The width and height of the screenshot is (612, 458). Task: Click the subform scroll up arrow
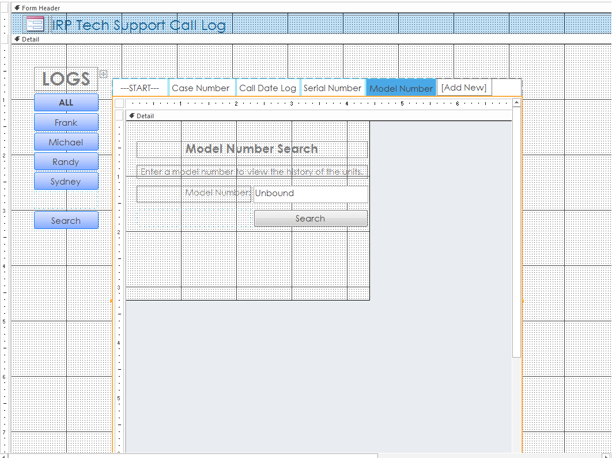pos(516,103)
